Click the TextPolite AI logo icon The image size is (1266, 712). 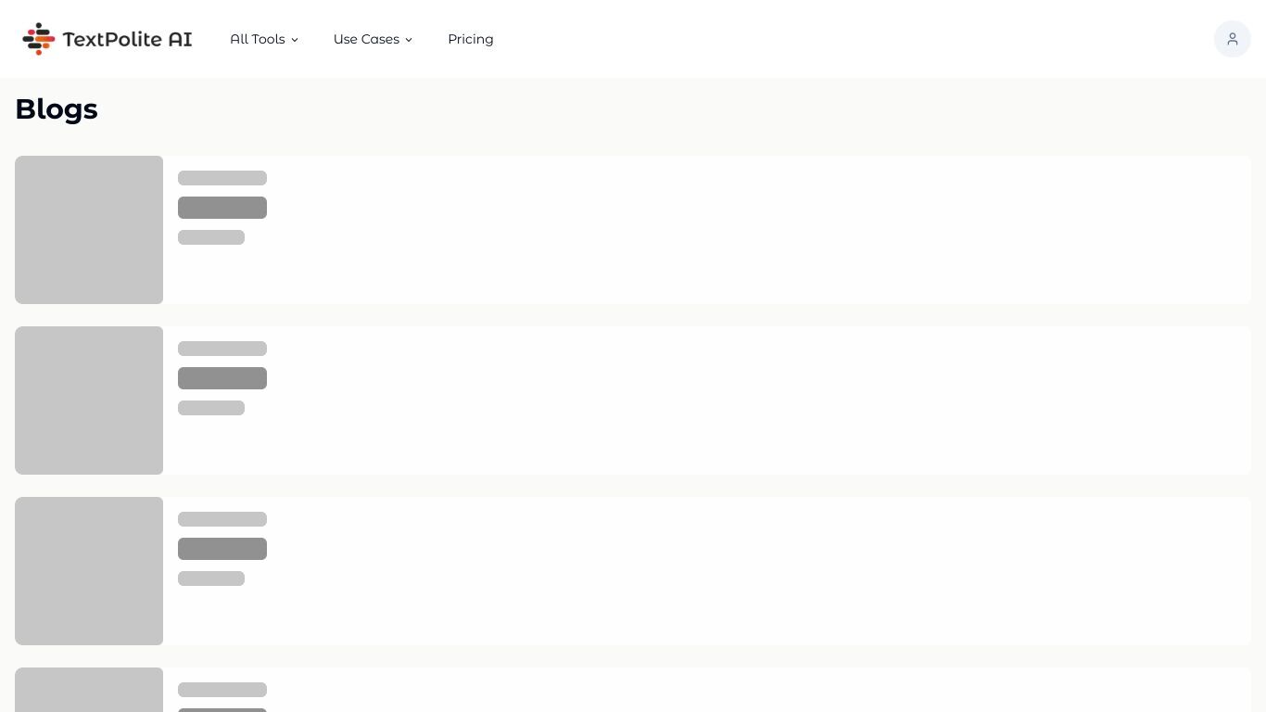tap(39, 39)
